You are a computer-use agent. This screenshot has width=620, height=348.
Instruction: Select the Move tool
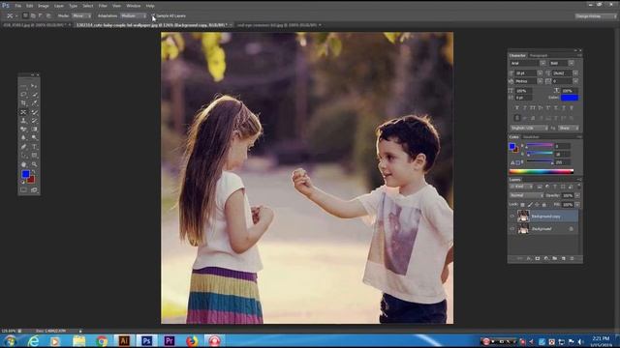35,86
